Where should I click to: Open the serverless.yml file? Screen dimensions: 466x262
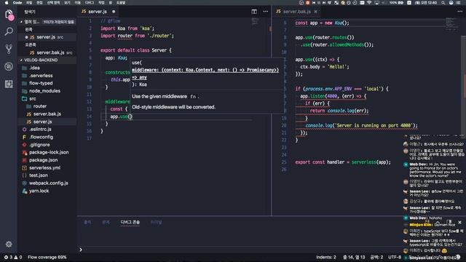[x=44, y=168]
